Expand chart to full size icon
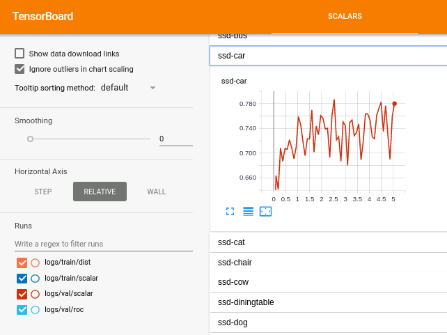Image resolution: width=447 pixels, height=335 pixels. 230,211
